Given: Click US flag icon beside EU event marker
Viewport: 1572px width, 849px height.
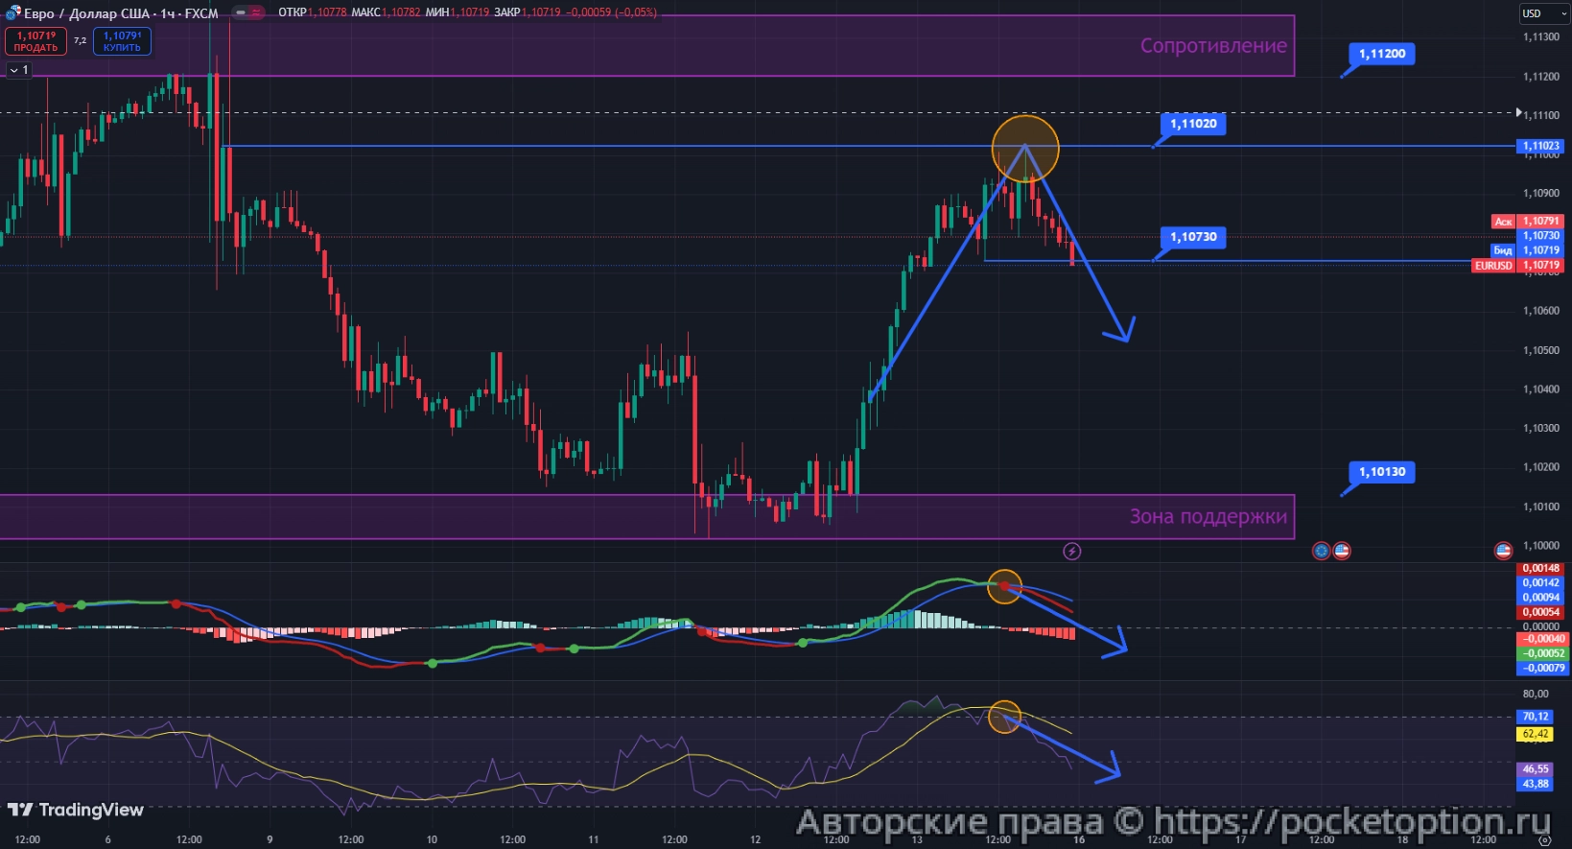Looking at the screenshot, I should tap(1342, 551).
